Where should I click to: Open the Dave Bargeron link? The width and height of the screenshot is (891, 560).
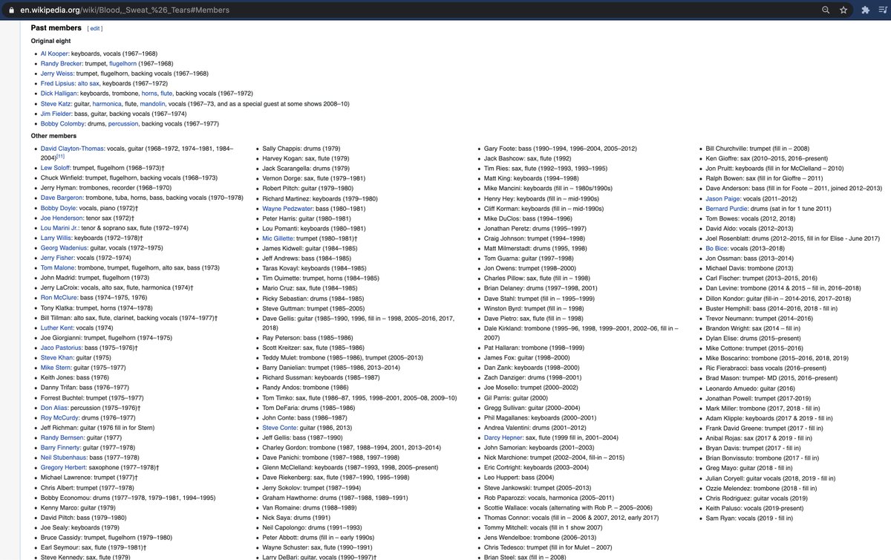point(61,198)
